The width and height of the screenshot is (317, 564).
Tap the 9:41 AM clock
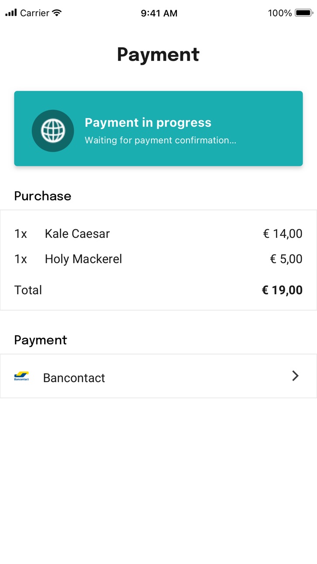(x=159, y=13)
